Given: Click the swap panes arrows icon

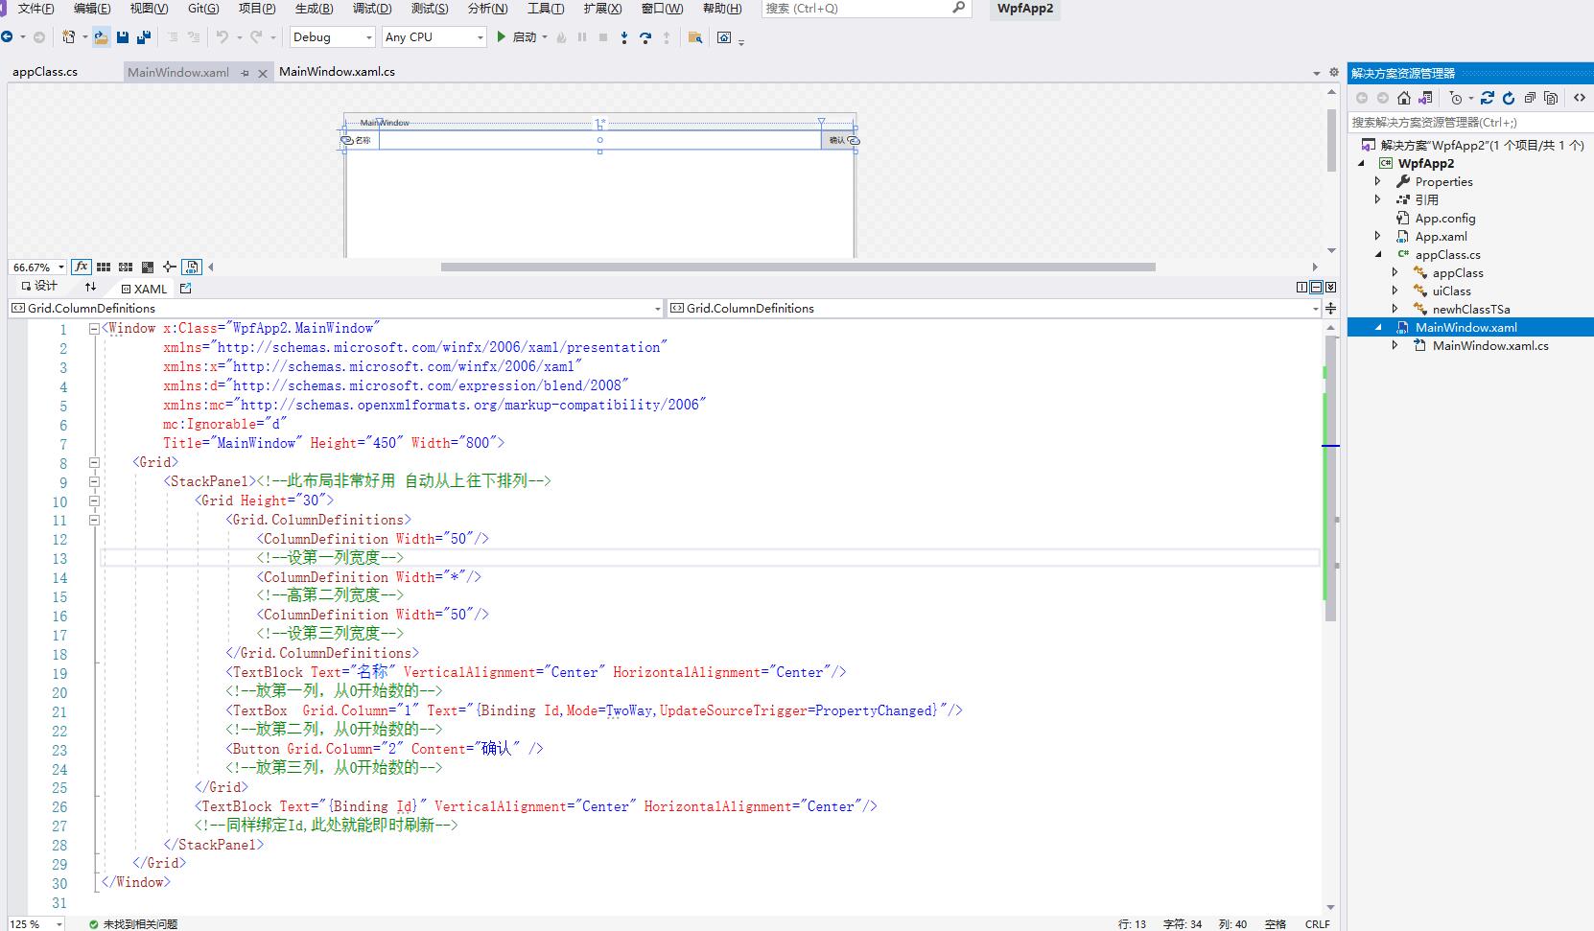Looking at the screenshot, I should [90, 287].
